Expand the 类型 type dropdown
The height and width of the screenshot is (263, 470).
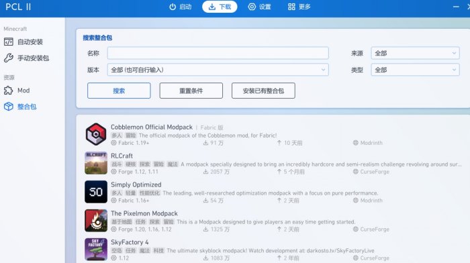[415, 70]
